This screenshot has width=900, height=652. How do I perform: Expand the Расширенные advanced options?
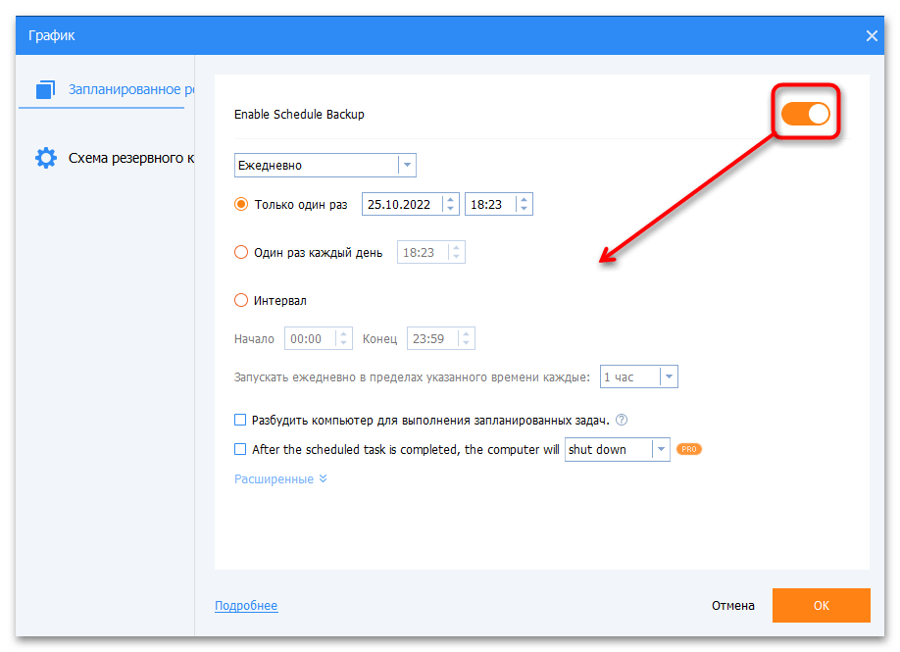click(280, 479)
